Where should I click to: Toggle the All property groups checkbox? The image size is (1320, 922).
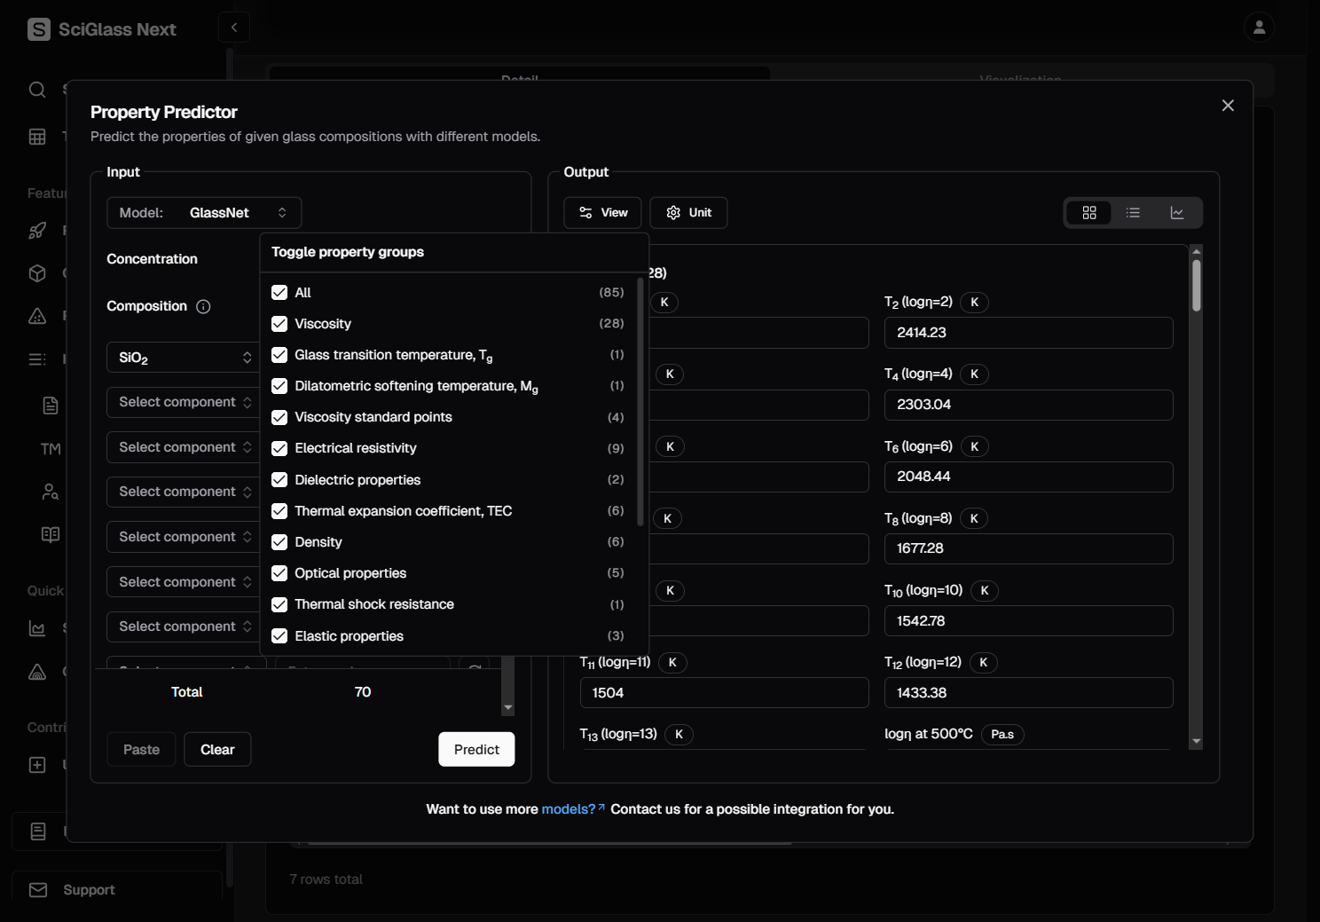(279, 293)
